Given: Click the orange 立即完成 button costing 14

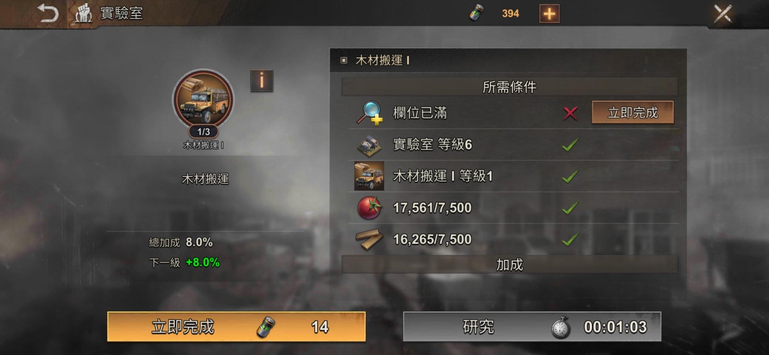Looking at the screenshot, I should [236, 327].
